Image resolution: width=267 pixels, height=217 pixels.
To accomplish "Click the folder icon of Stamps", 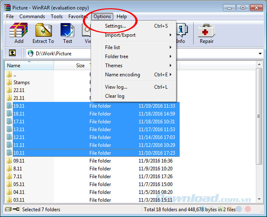I will pyautogui.click(x=9, y=83).
